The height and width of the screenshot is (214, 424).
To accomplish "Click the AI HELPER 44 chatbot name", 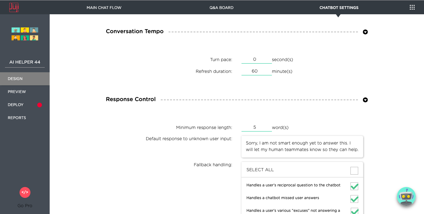I will [25, 62].
